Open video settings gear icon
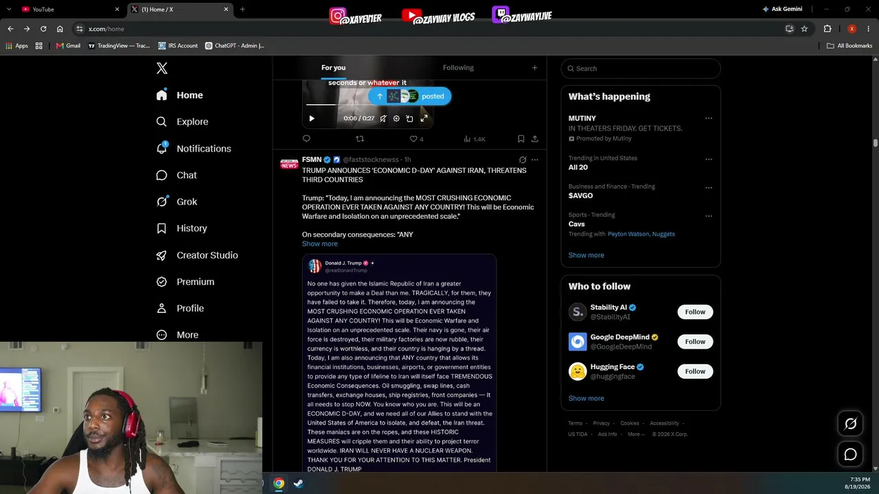The height and width of the screenshot is (494, 879). (396, 118)
